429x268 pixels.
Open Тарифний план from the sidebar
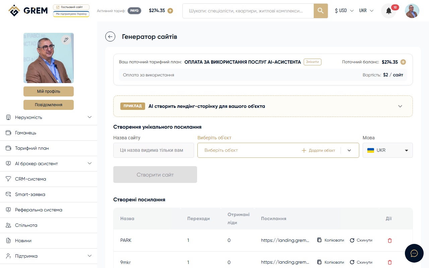pyautogui.click(x=32, y=148)
